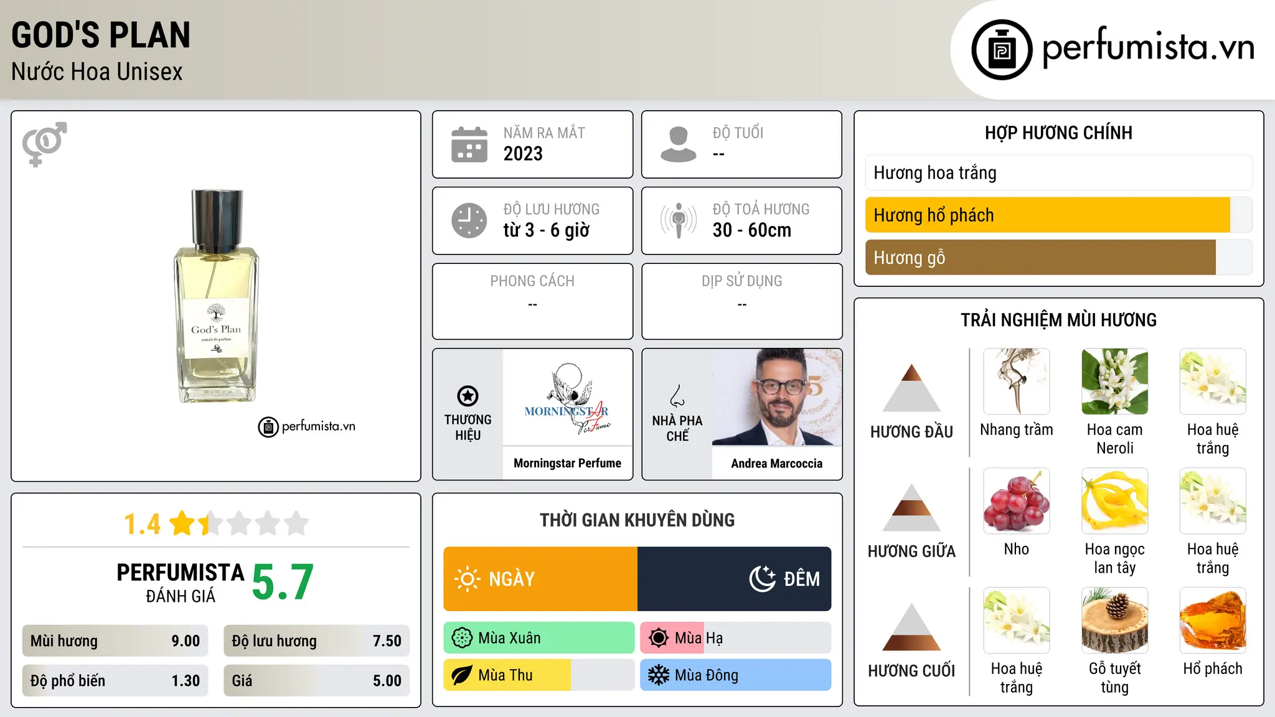Click the pyramid icon above Hương cuối
The width and height of the screenshot is (1275, 717).
[911, 627]
